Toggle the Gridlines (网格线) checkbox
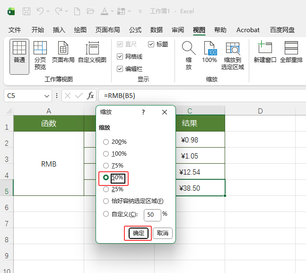The height and width of the screenshot is (273, 306). 120,57
